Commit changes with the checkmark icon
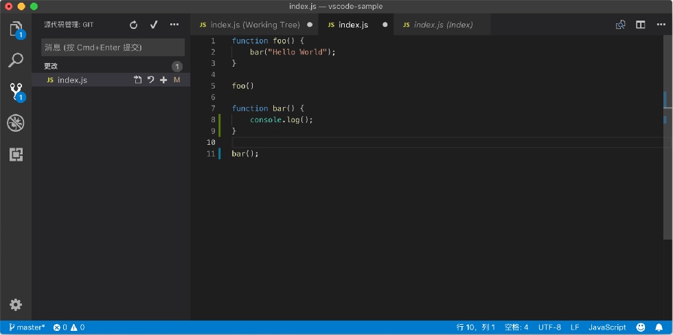This screenshot has height=335, width=673. point(154,25)
